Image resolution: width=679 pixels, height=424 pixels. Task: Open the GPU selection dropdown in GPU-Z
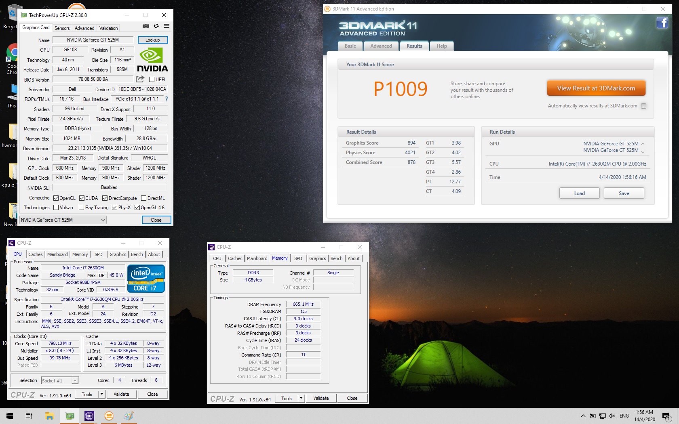tap(63, 220)
